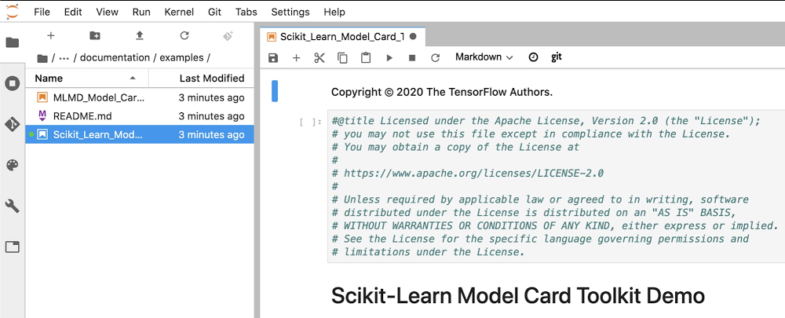Close the notebook tab via dot indicator
Viewport: 785px width, 318px height.
click(x=413, y=37)
